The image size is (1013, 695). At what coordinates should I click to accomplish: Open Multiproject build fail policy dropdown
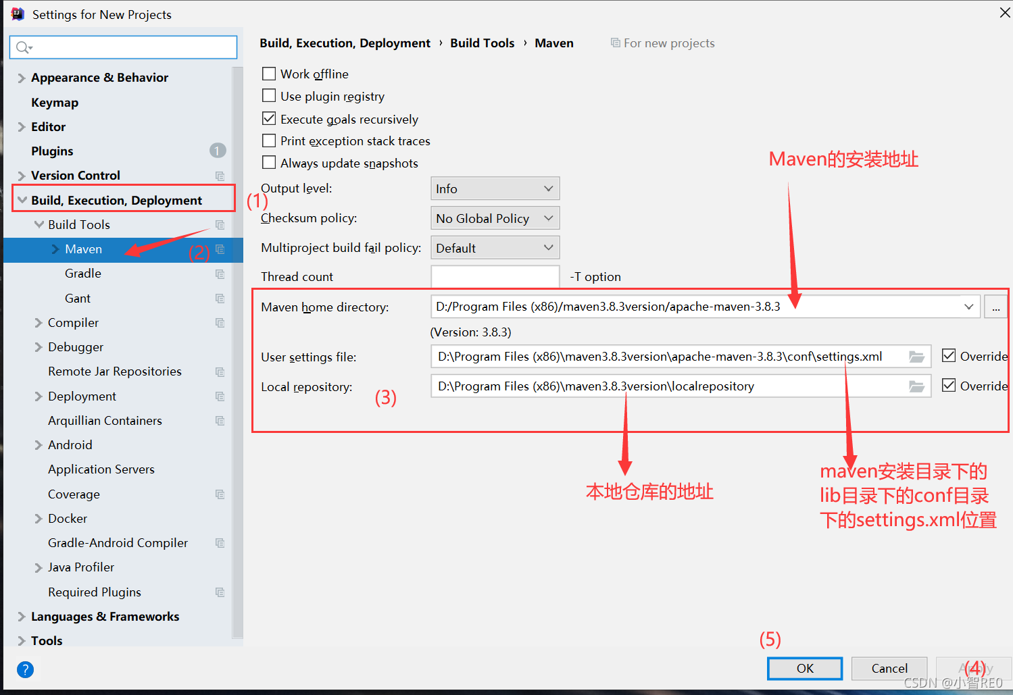(x=495, y=248)
